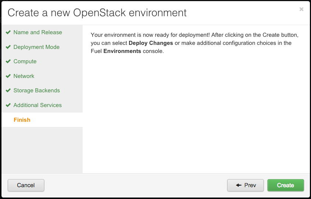Screen dimensions: 311x199
Task: Click the left arrow icon on Prev button
Action: (239, 185)
